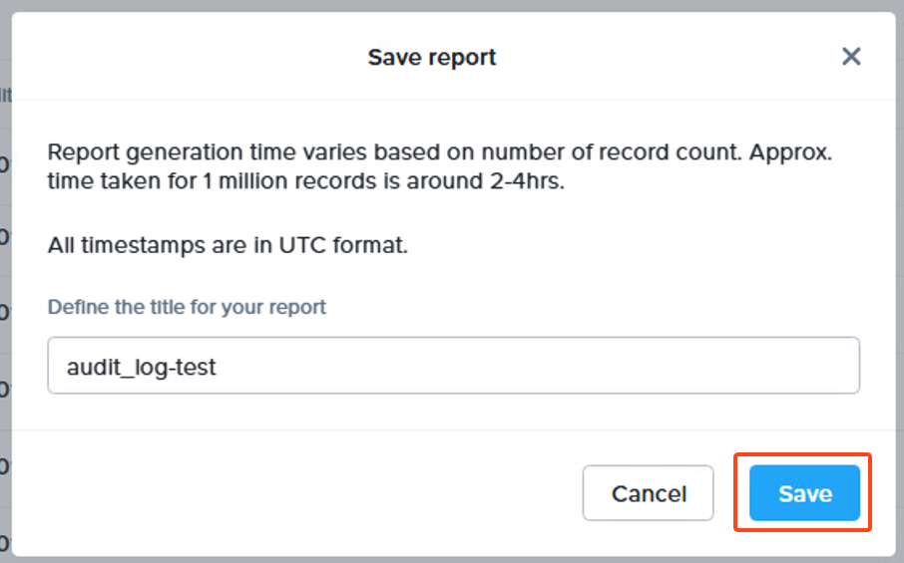904x563 pixels.
Task: Select the blue Save button
Action: 804,493
